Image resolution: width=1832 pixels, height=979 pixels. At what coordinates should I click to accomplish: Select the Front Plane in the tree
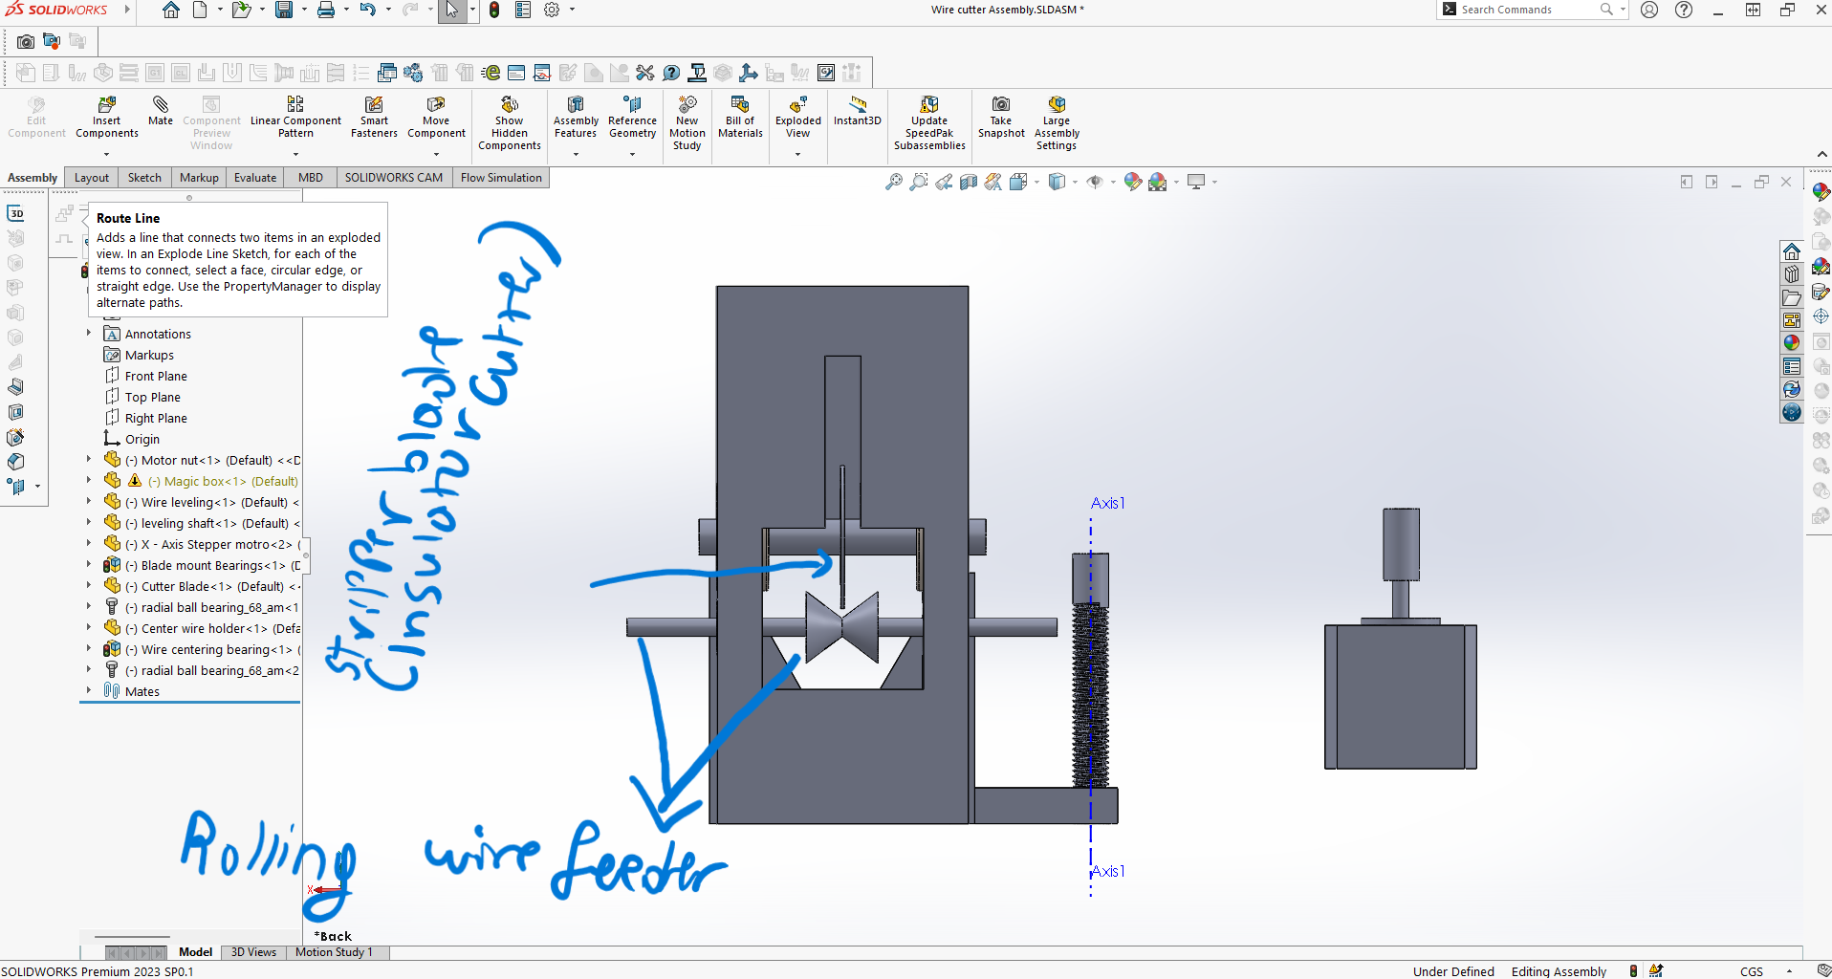click(x=156, y=377)
